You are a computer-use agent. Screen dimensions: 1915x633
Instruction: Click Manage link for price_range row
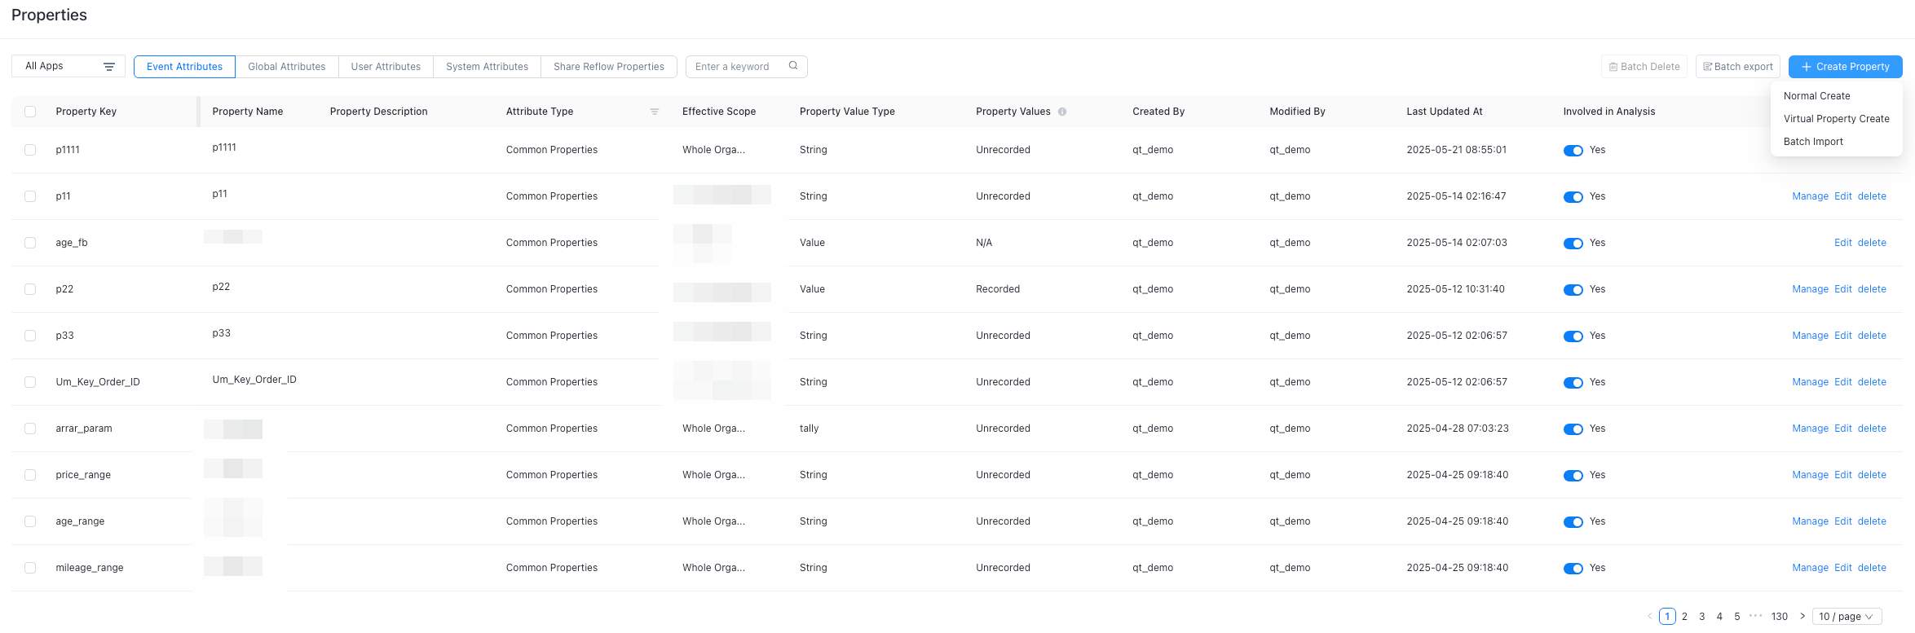pyautogui.click(x=1810, y=475)
